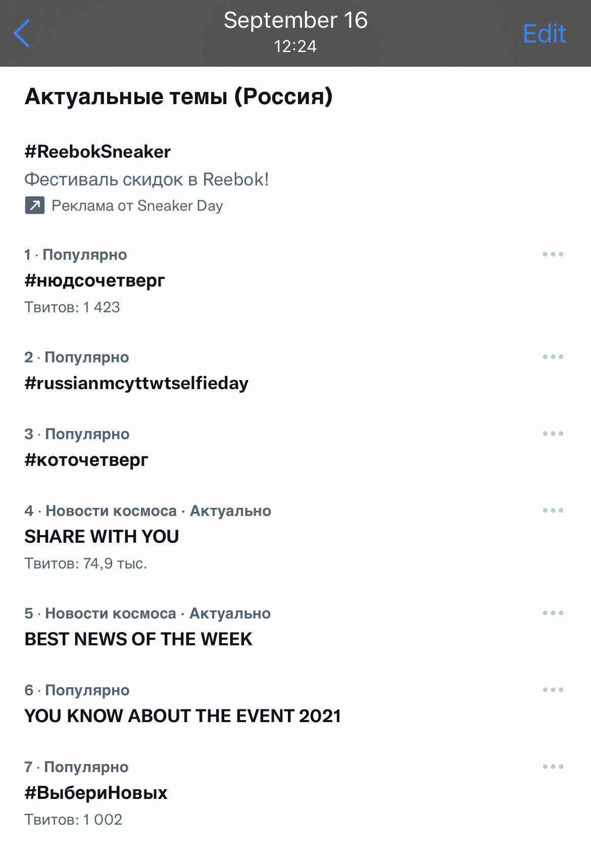Open more options for #коточетверг trend
Viewport: 591px width, 856px height.
pyautogui.click(x=553, y=434)
